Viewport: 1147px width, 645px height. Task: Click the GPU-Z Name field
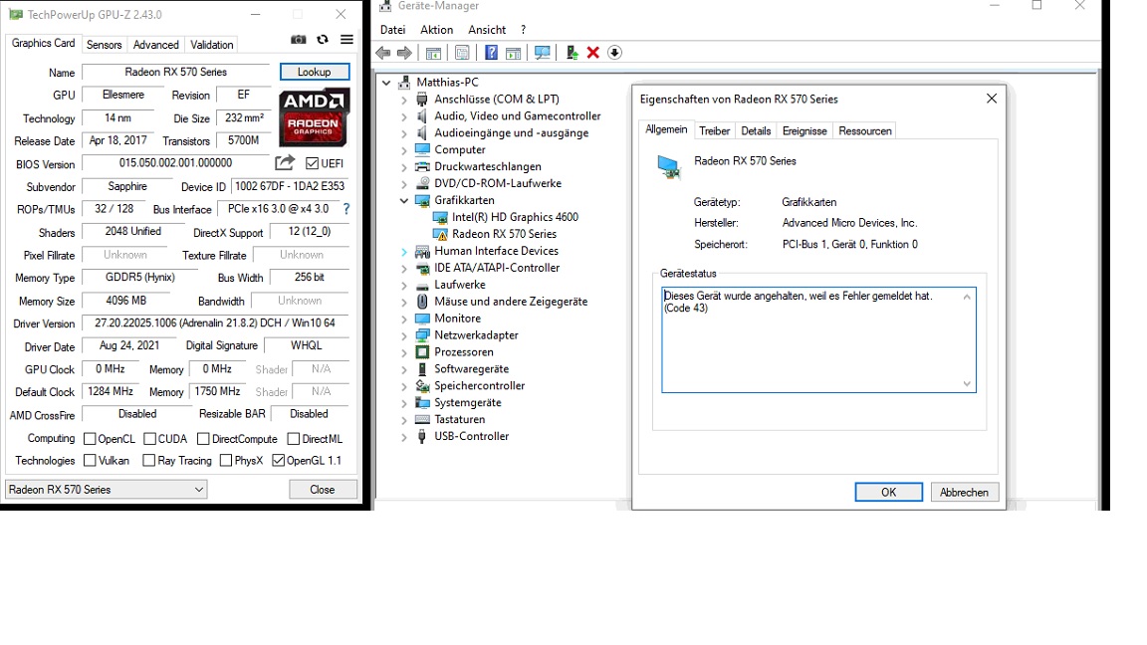tap(176, 72)
